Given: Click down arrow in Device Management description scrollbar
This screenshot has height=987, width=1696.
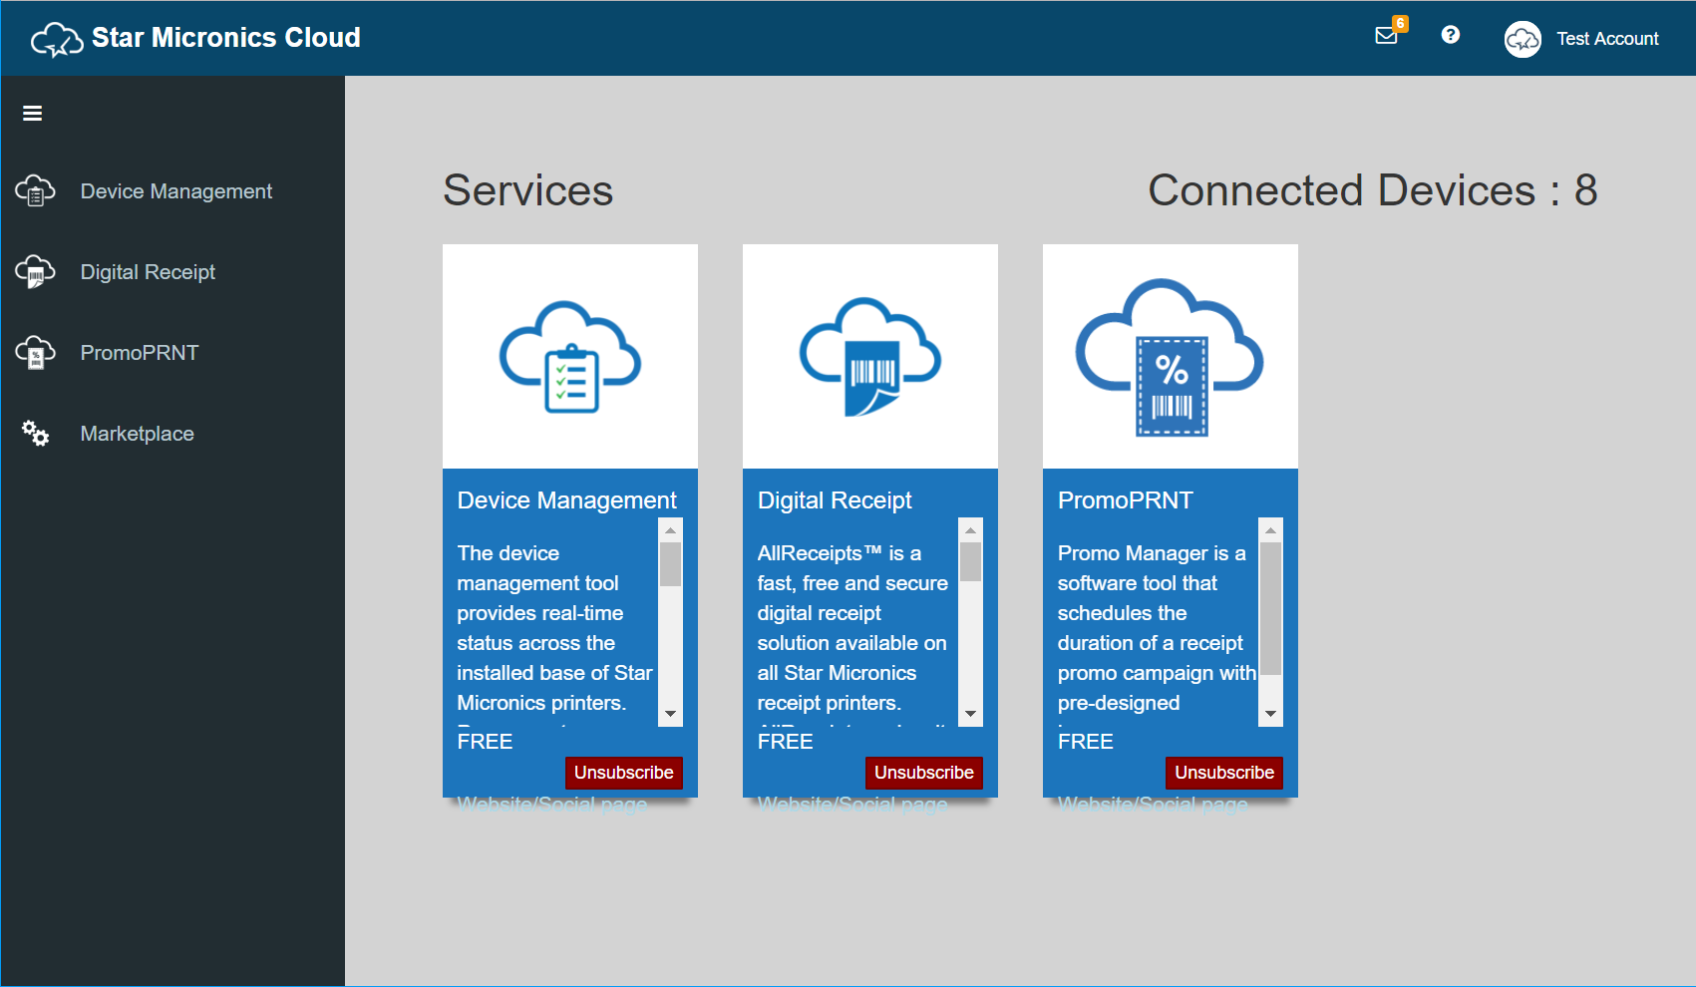Looking at the screenshot, I should 670,714.
